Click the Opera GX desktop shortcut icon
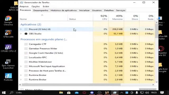The image size is (169, 95). [x=161, y=49]
